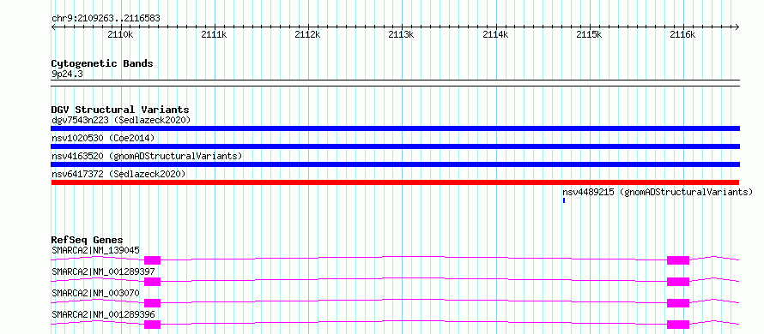Open the SMARCA2|NM_001289396 transcript label
The image size is (764, 334).
(103, 314)
